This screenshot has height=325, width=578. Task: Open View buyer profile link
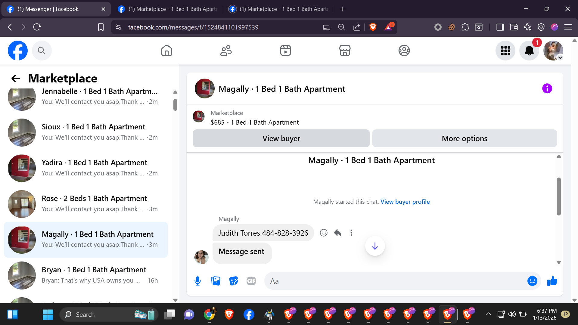405,202
